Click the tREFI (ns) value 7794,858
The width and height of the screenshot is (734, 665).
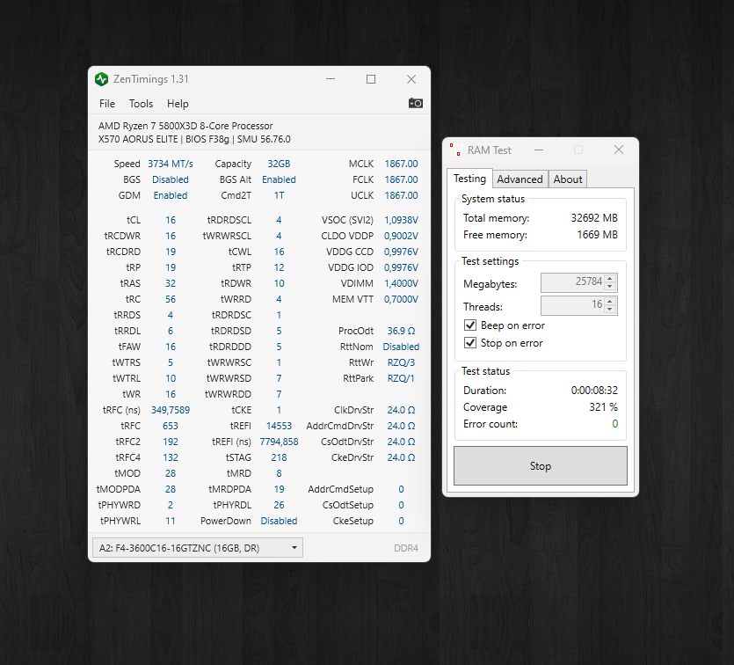279,442
